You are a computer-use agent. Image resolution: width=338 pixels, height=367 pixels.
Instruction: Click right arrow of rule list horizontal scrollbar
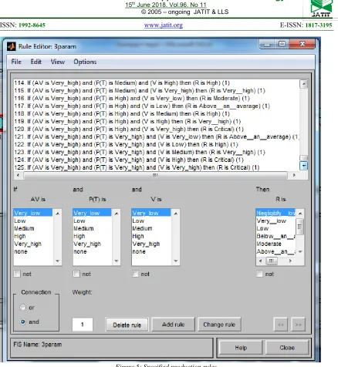point(294,175)
